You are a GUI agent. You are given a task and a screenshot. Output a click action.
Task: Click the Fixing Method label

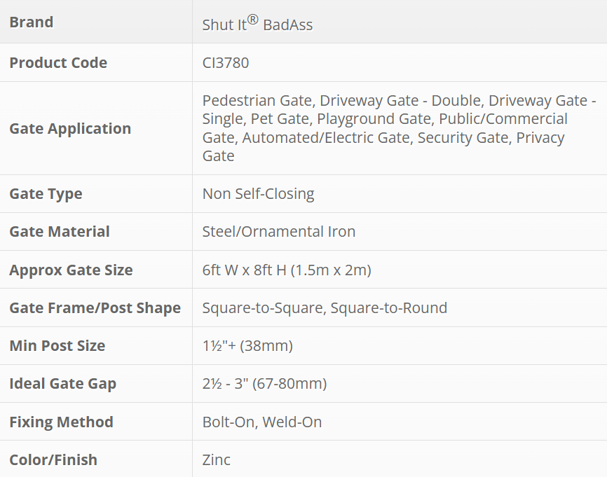(61, 422)
